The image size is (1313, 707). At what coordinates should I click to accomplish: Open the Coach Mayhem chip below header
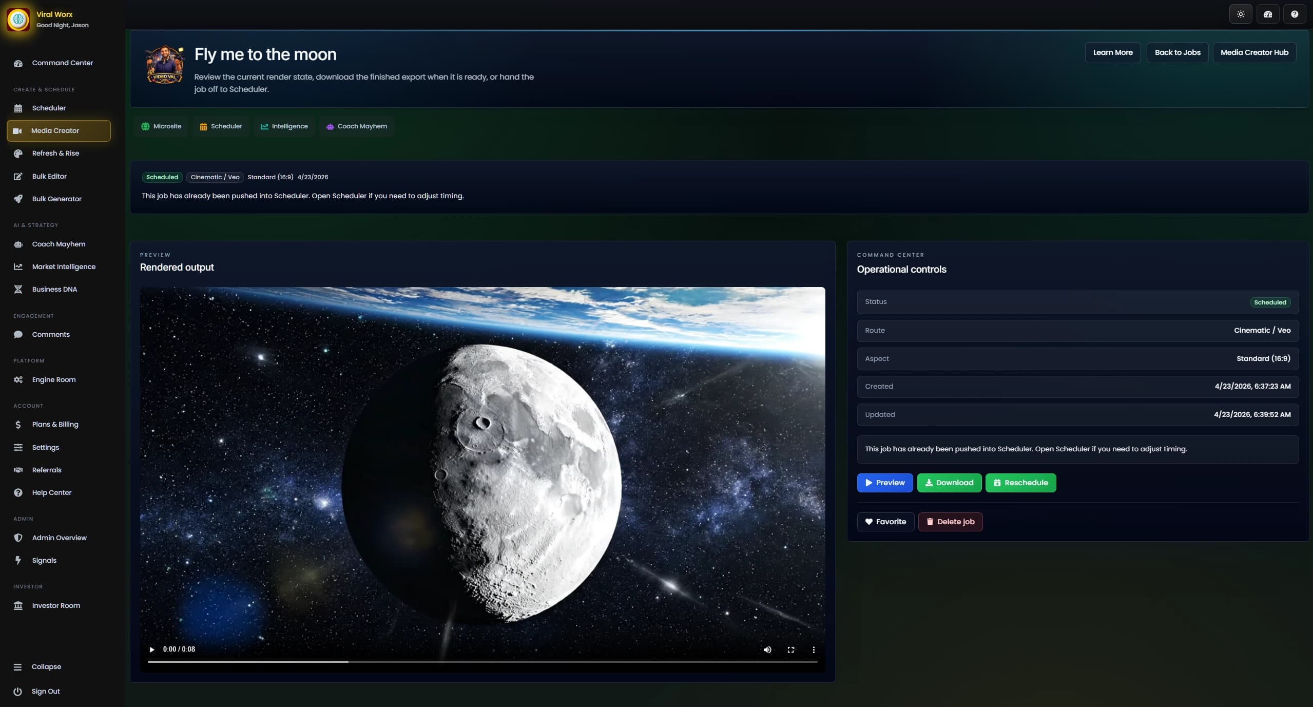pos(357,126)
